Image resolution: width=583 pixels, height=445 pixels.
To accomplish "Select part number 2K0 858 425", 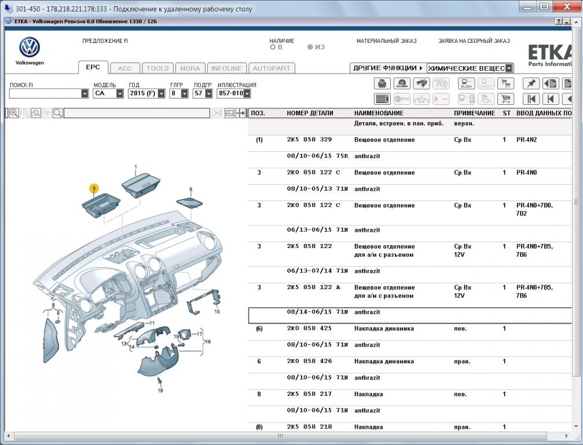I will point(309,328).
